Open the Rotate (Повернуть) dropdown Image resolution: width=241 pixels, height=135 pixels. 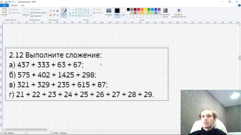coord(37,16)
